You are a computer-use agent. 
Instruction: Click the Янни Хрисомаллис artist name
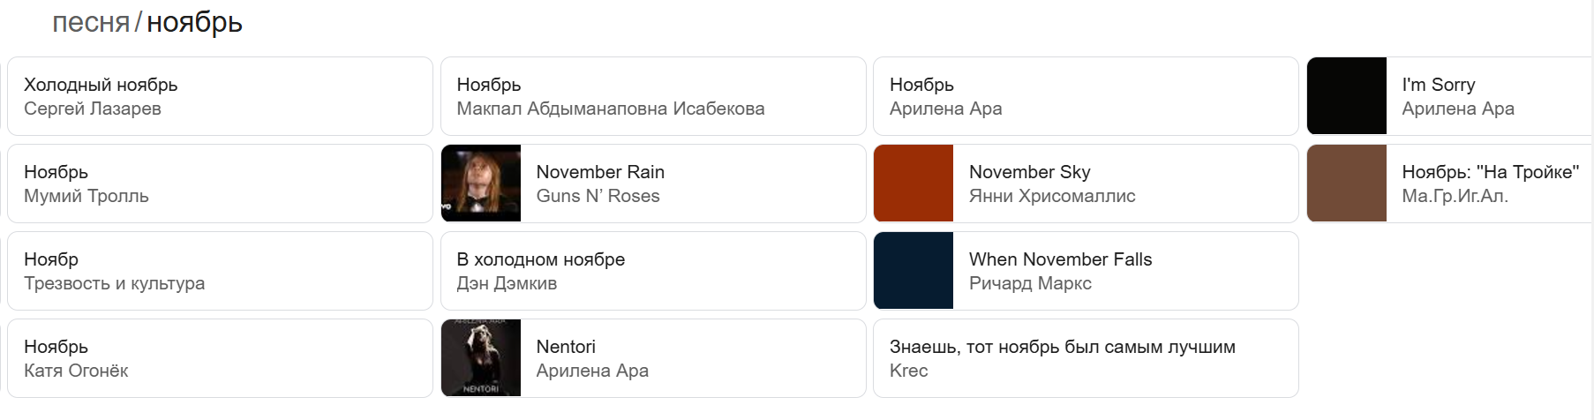pyautogui.click(x=1052, y=196)
